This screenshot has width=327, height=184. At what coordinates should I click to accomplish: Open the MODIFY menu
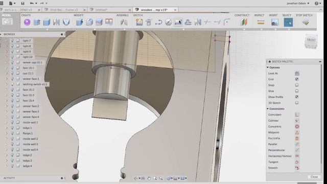pyautogui.click(x=79, y=15)
